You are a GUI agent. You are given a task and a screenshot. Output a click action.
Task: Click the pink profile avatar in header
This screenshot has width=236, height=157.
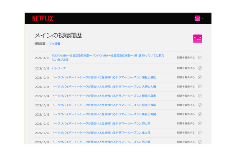[x=197, y=18]
